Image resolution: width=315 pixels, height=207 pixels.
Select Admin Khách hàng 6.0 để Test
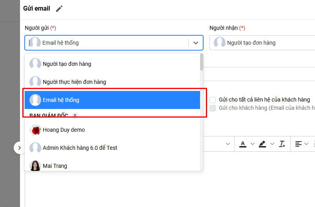tap(80, 148)
